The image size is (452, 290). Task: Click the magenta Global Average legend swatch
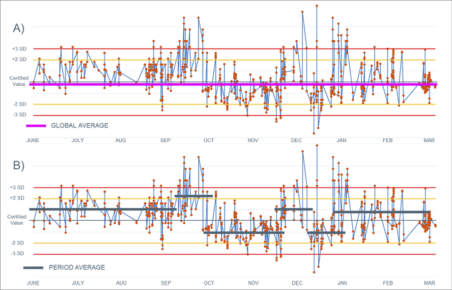[36, 126]
